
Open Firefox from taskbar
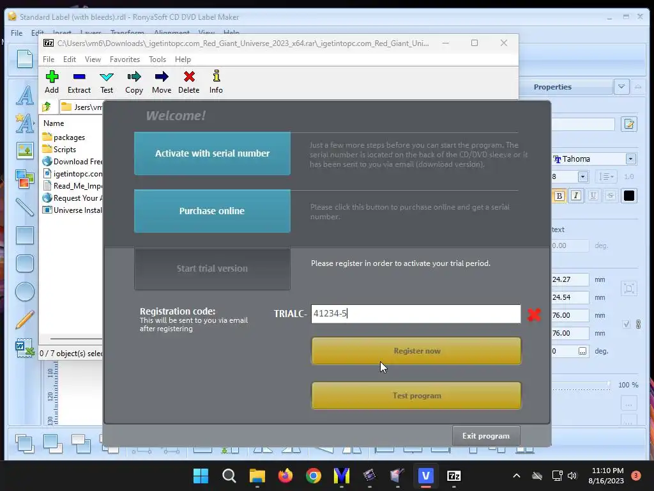[285, 476]
